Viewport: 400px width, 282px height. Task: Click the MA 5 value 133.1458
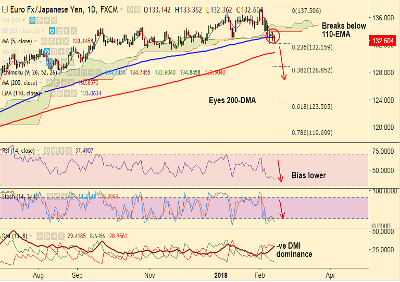pyautogui.click(x=83, y=41)
